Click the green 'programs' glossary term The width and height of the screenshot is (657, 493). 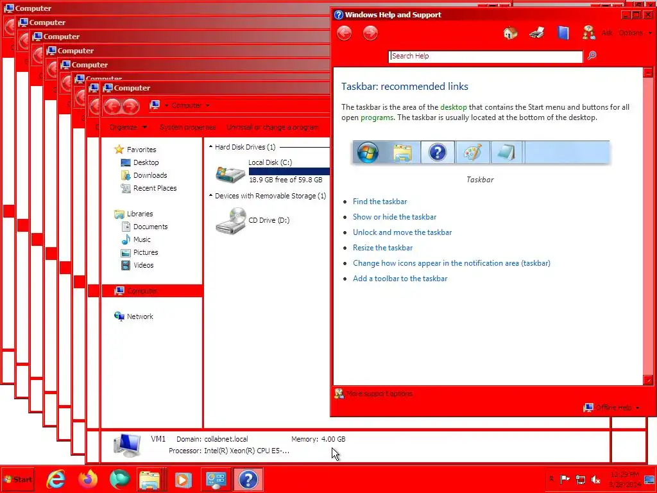[x=377, y=118]
